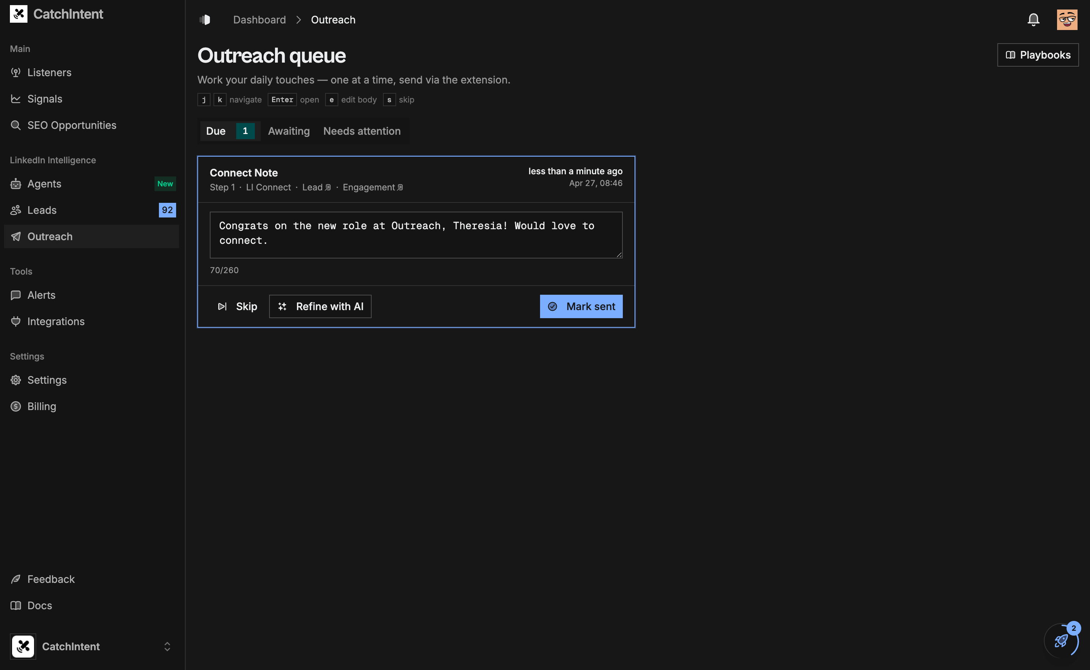
Task: Open Leads showing 92 items
Action: [x=42, y=209]
